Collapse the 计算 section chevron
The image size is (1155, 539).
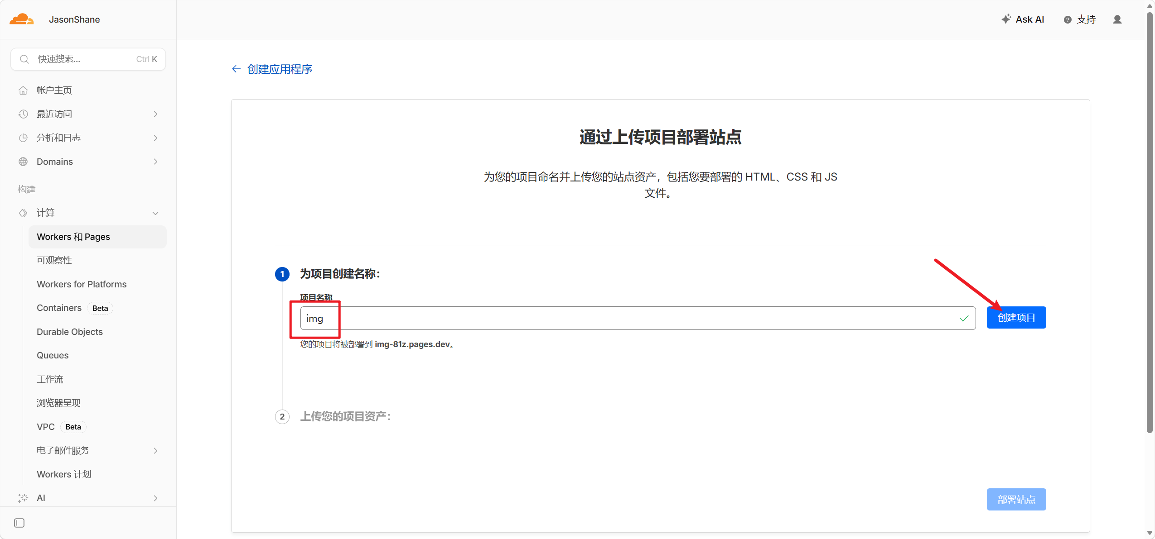pyautogui.click(x=155, y=213)
